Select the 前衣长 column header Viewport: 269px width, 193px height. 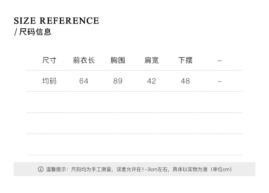pos(84,61)
